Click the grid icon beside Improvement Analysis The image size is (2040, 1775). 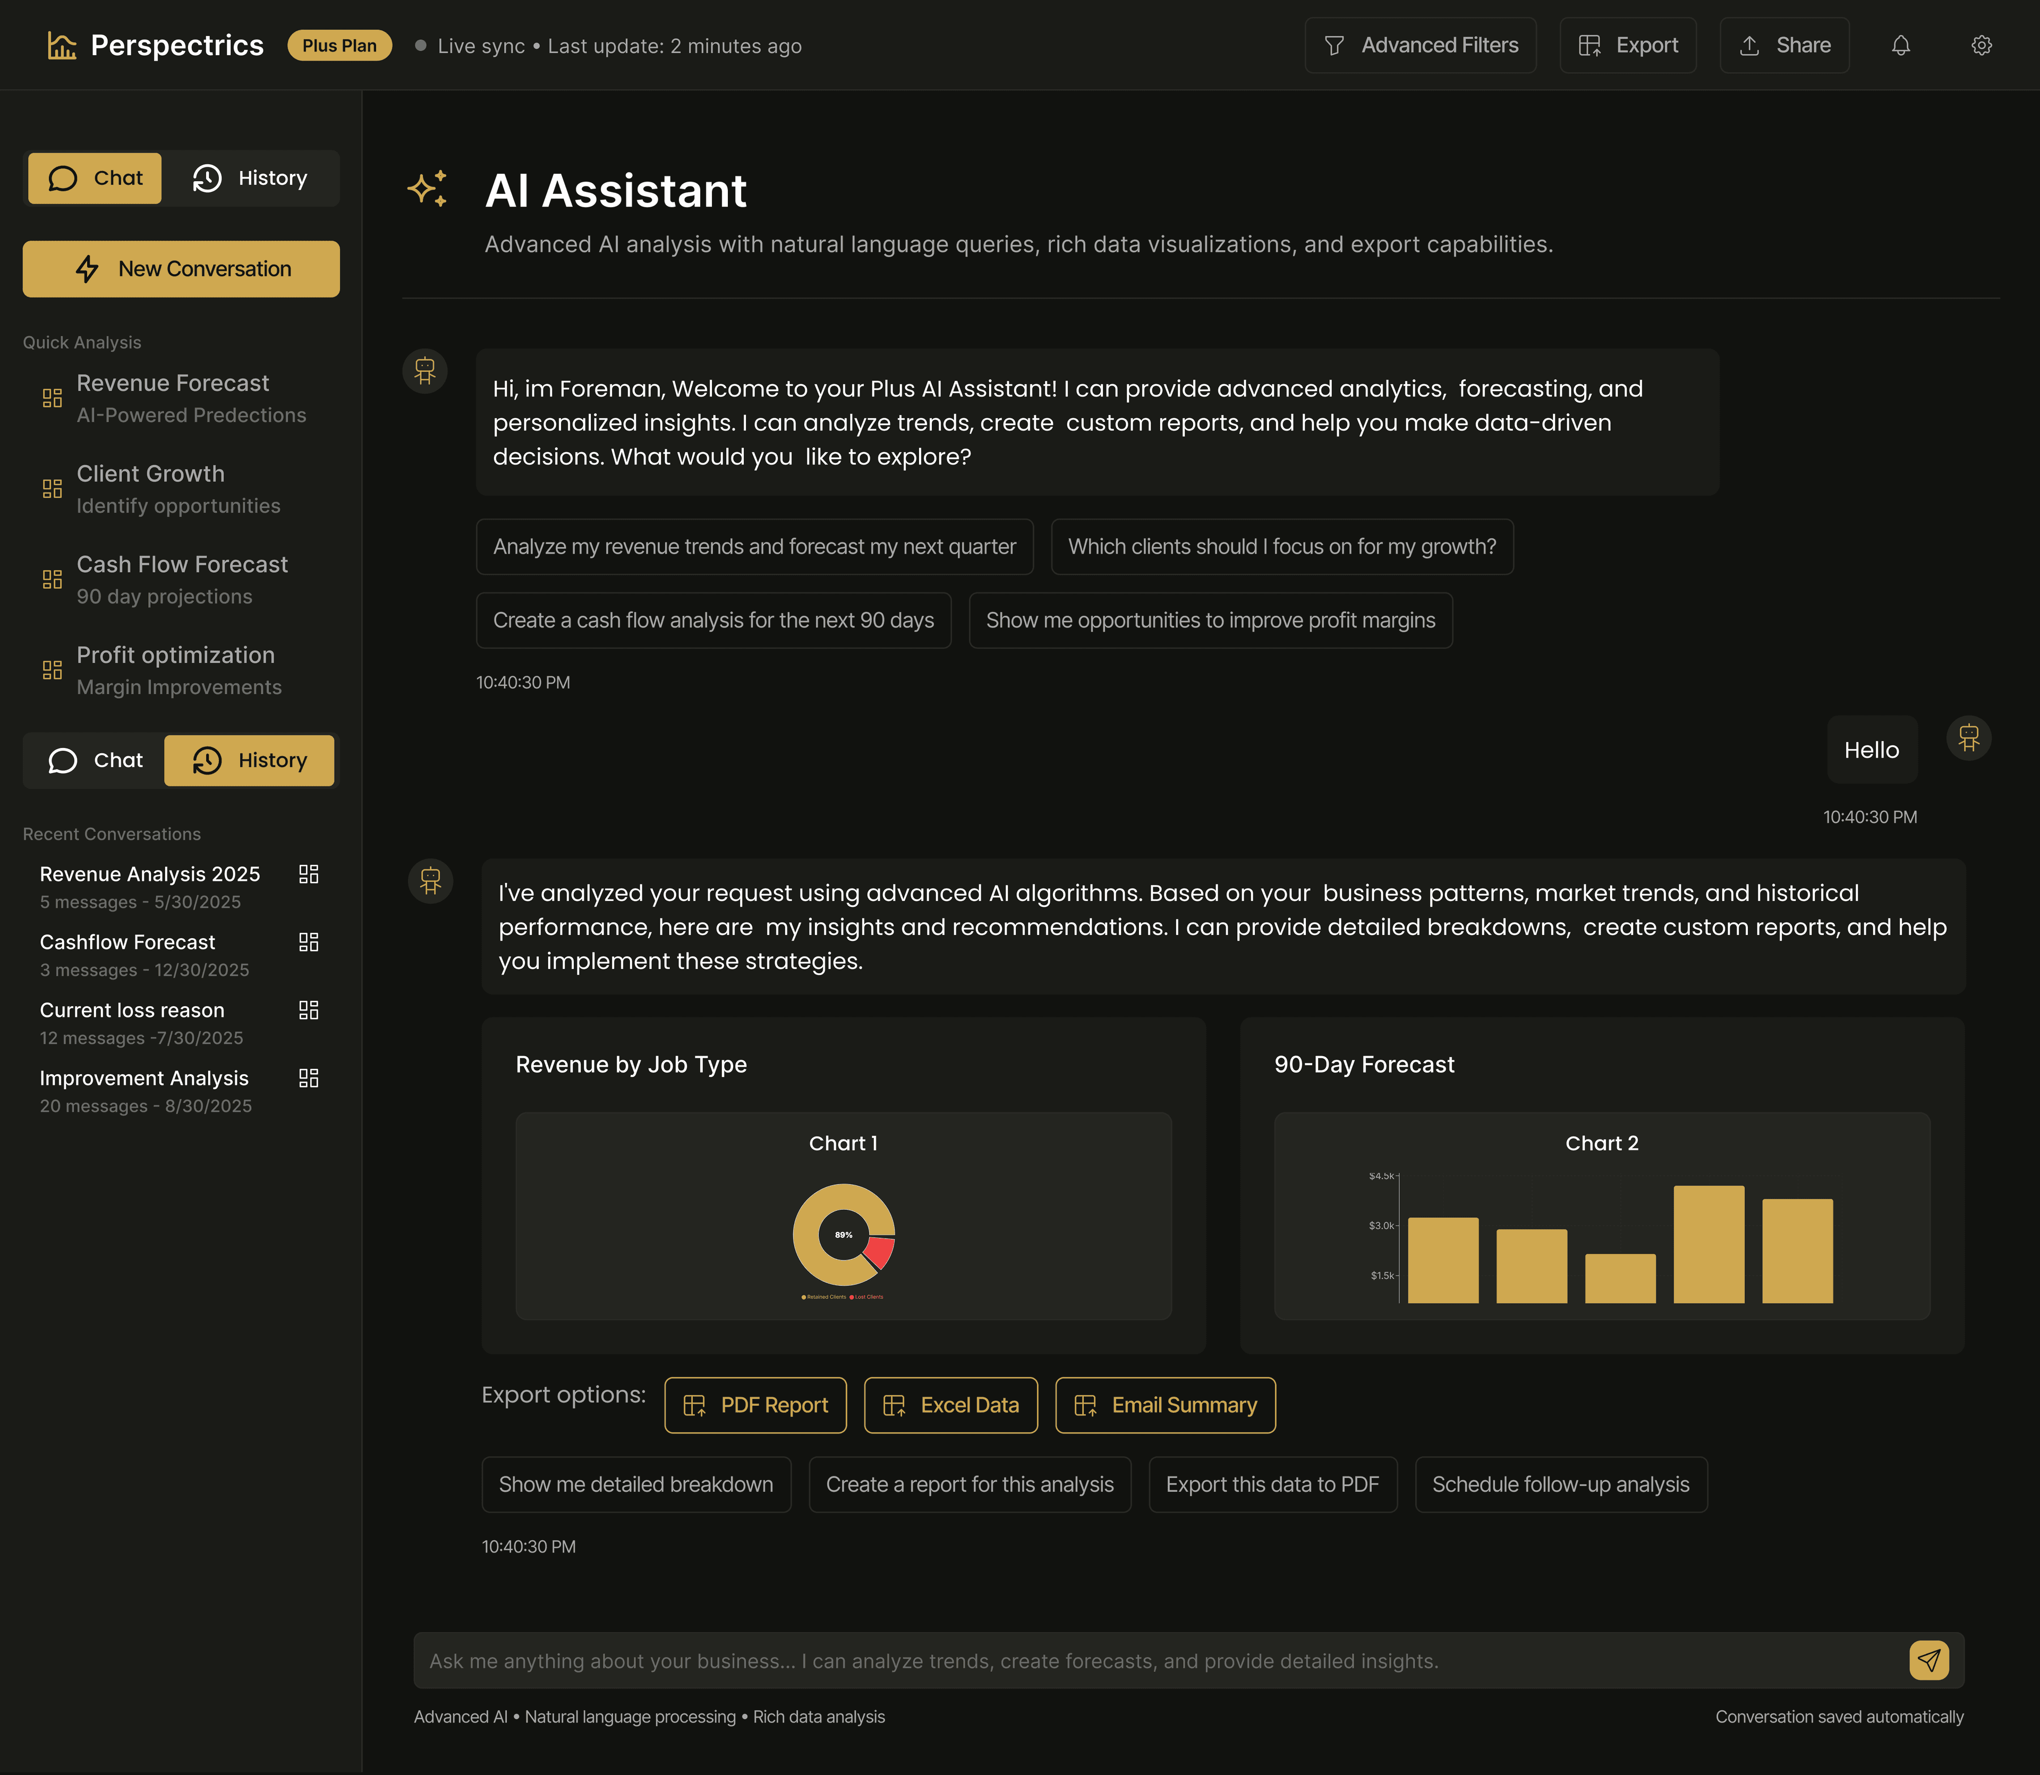pyautogui.click(x=309, y=1077)
